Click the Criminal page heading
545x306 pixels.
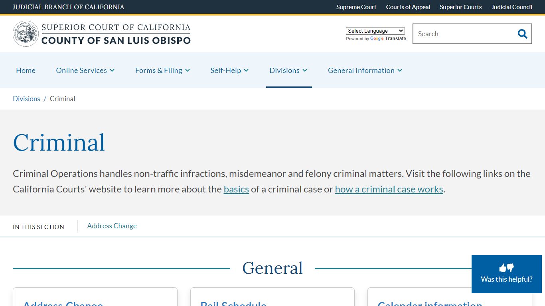point(59,142)
